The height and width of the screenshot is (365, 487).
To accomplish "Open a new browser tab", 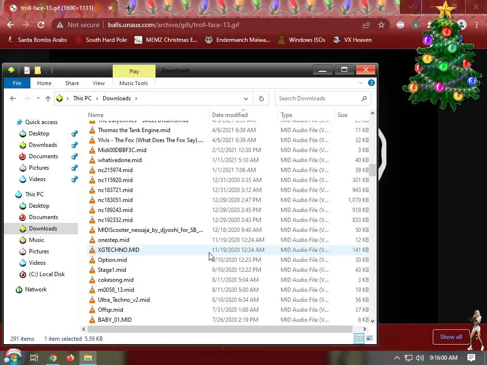I will [128, 8].
